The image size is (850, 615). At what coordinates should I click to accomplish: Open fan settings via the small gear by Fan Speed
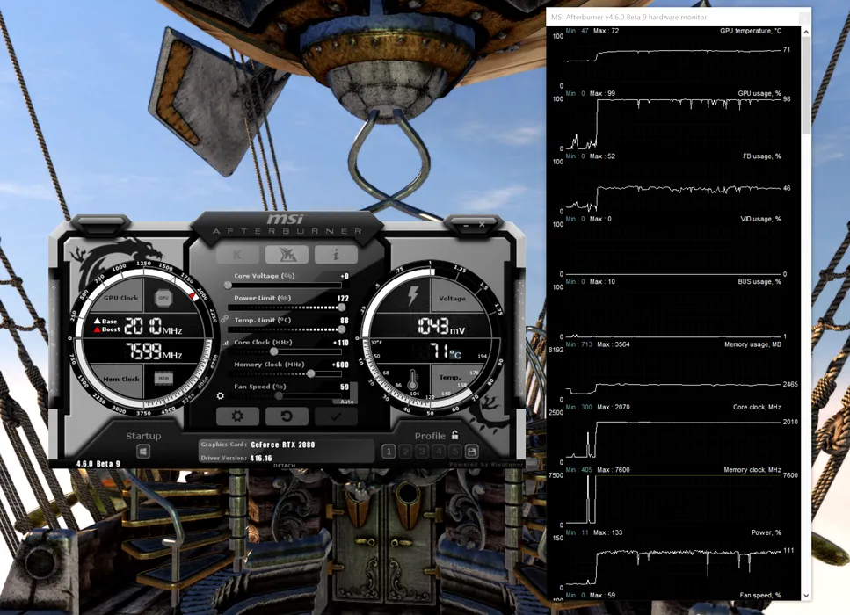pyautogui.click(x=220, y=396)
